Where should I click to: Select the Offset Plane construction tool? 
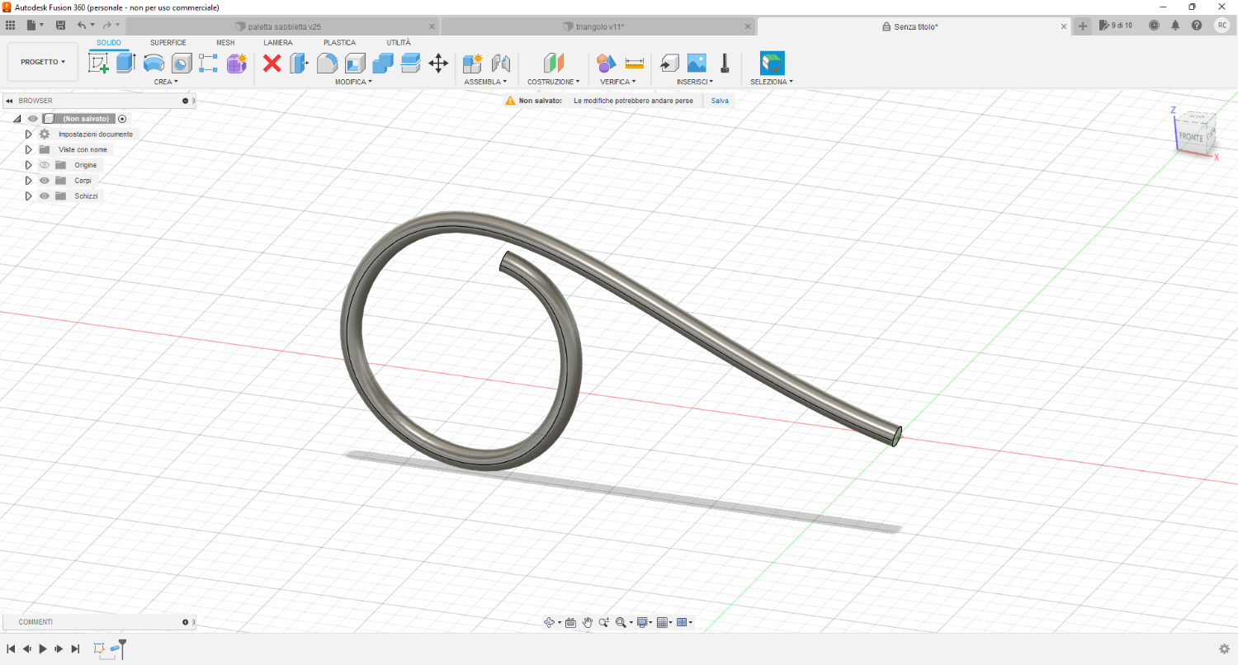(x=553, y=63)
